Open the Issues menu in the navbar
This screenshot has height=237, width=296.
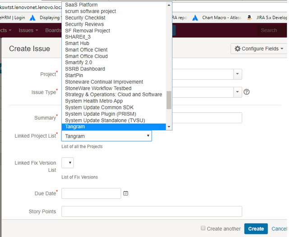[28, 30]
